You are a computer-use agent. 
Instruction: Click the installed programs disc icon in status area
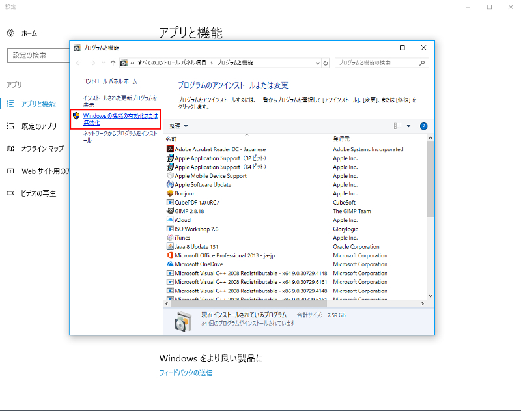click(x=183, y=321)
